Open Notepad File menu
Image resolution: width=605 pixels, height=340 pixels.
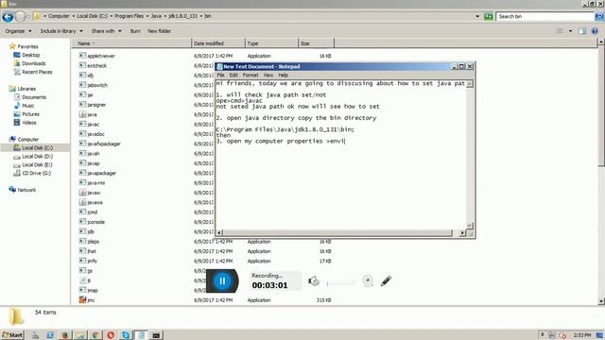pos(220,76)
